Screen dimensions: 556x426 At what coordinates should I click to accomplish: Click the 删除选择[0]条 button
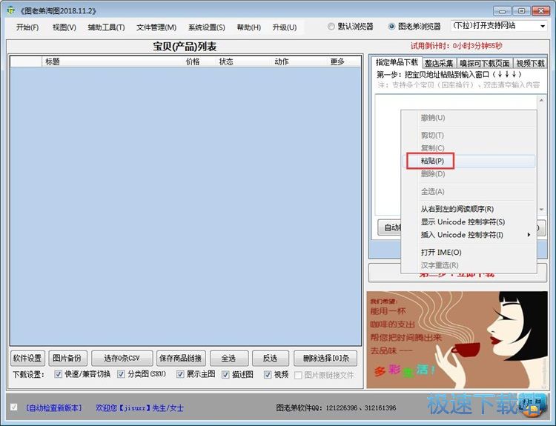point(326,359)
